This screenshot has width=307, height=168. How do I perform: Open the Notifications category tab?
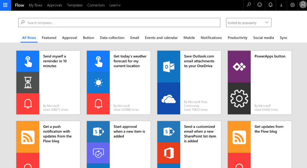click(x=211, y=38)
